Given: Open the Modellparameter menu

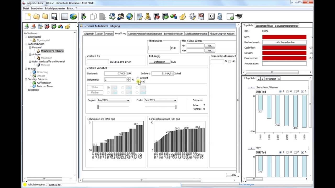Looking at the screenshot, I should tap(55, 8).
